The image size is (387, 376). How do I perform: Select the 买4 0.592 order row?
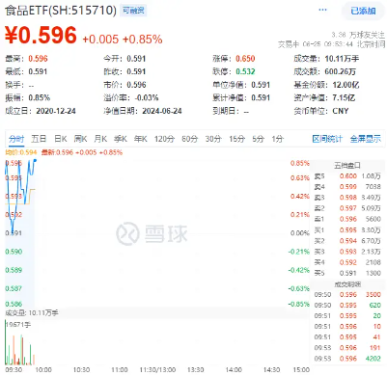tap(347, 262)
